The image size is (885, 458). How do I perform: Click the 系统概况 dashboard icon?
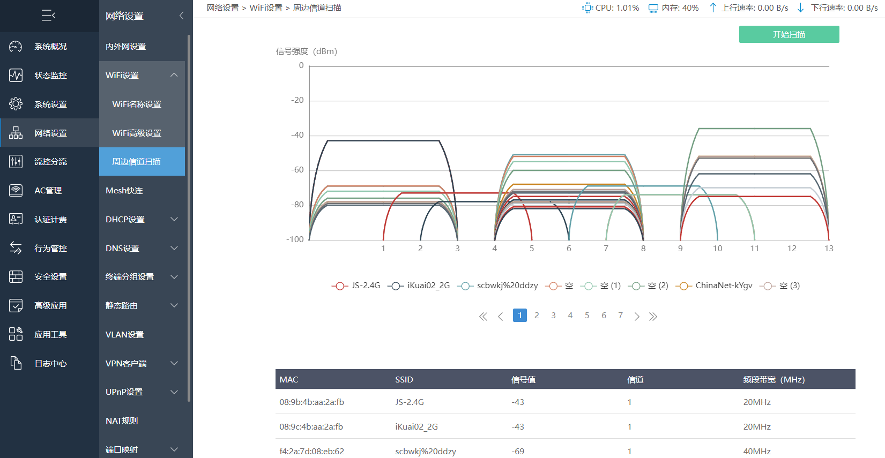(16, 47)
